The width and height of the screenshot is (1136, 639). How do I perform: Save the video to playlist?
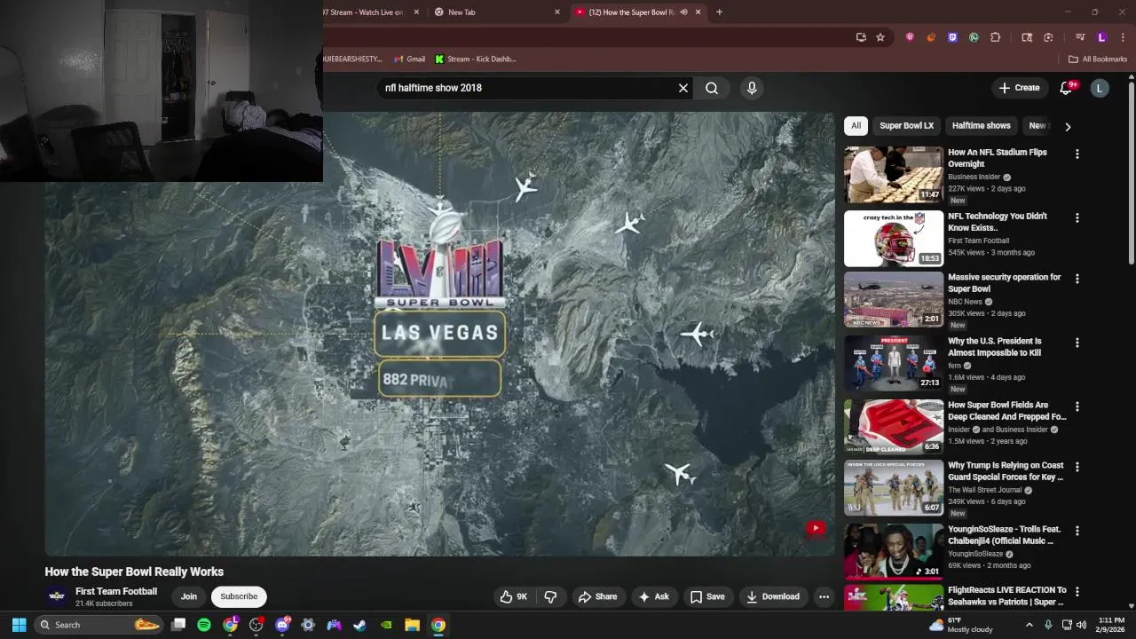tap(707, 596)
